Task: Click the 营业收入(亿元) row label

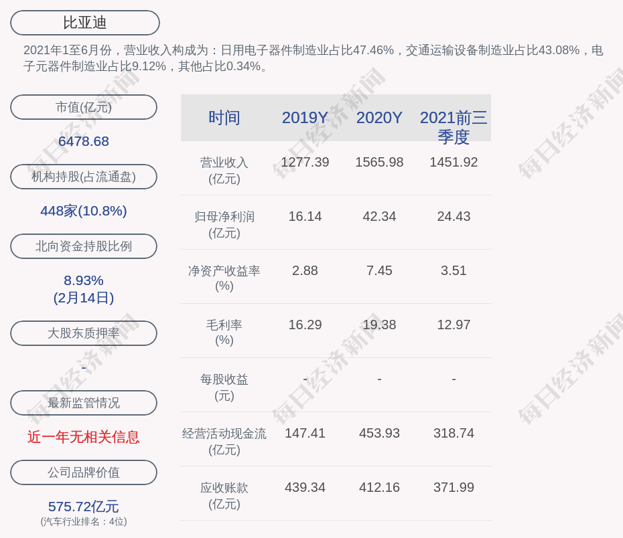Action: (x=224, y=171)
